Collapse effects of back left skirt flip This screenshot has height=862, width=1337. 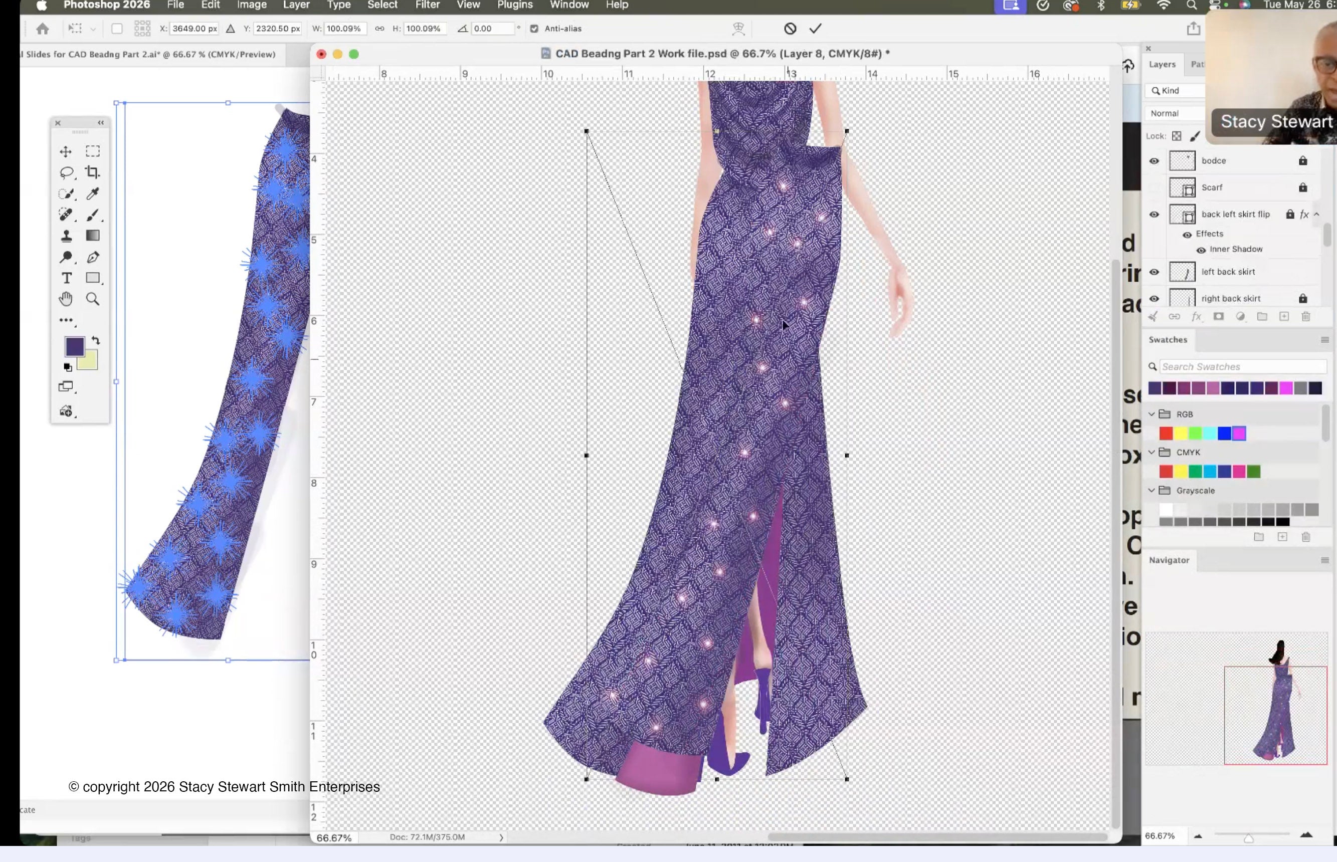pos(1317,214)
